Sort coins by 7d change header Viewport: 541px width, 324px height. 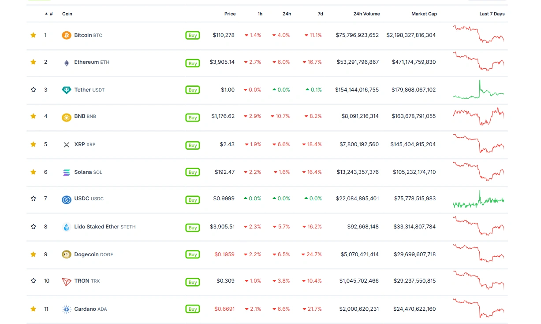pyautogui.click(x=320, y=14)
